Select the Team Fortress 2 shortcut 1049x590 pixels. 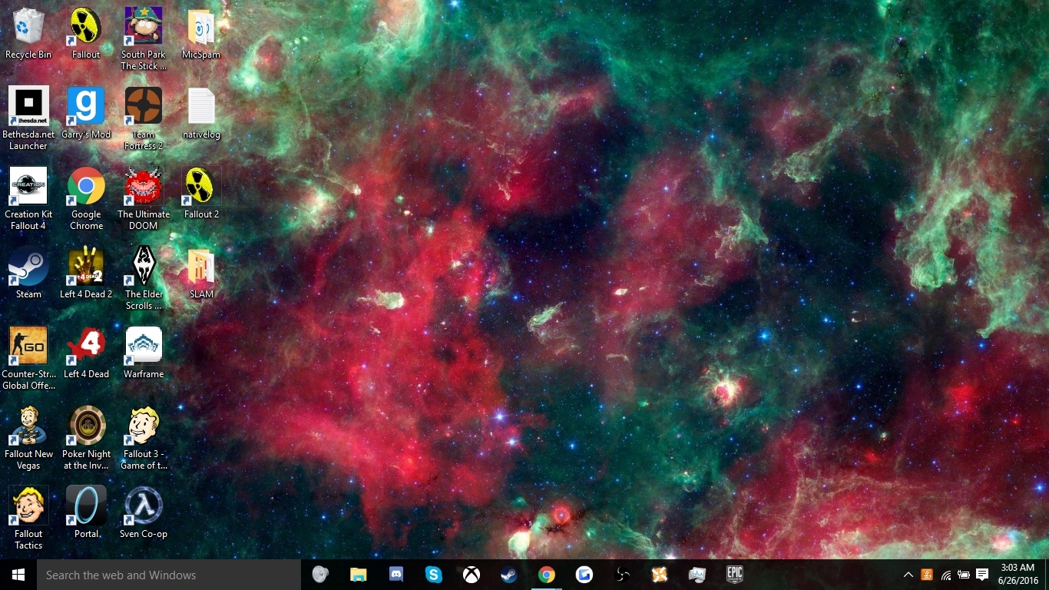coord(144,118)
